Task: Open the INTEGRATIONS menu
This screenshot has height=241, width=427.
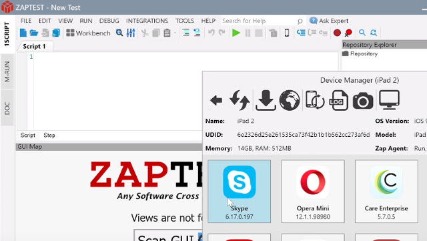Action: tap(147, 21)
